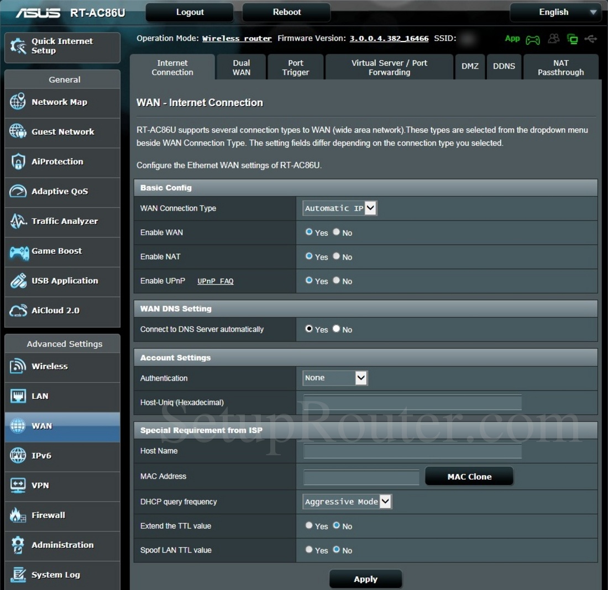This screenshot has height=590, width=608.
Task: Click the Apply button
Action: coord(365,579)
